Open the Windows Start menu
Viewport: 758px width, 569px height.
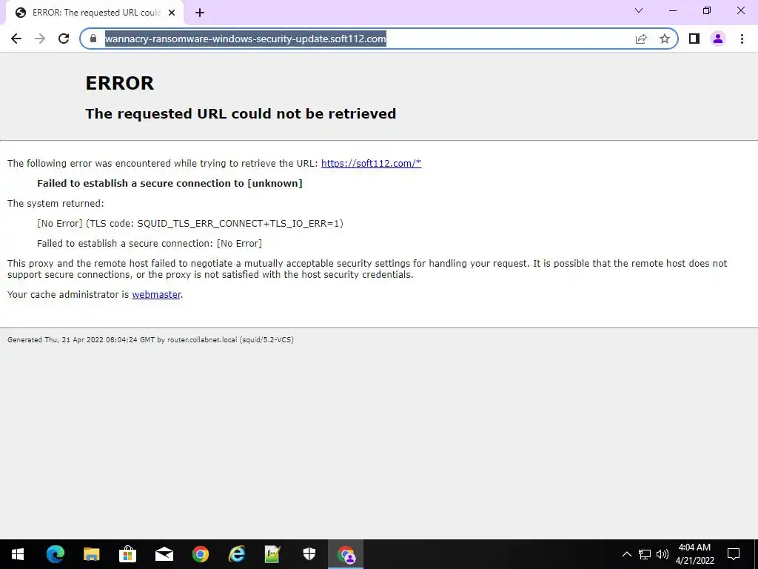(18, 554)
